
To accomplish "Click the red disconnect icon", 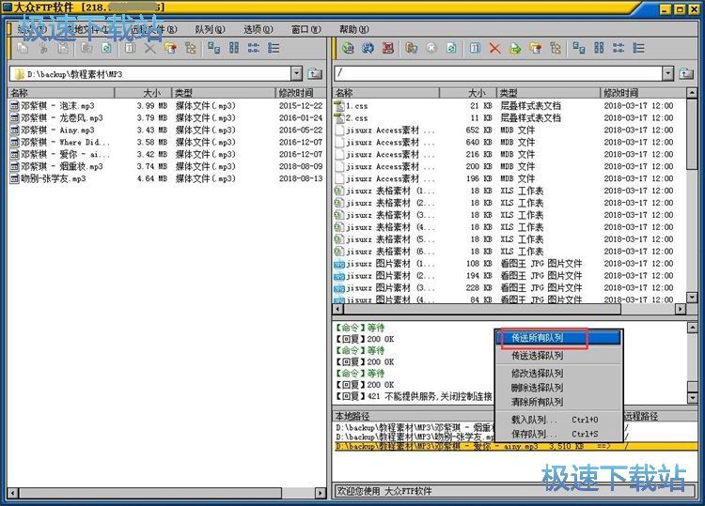I will point(387,48).
